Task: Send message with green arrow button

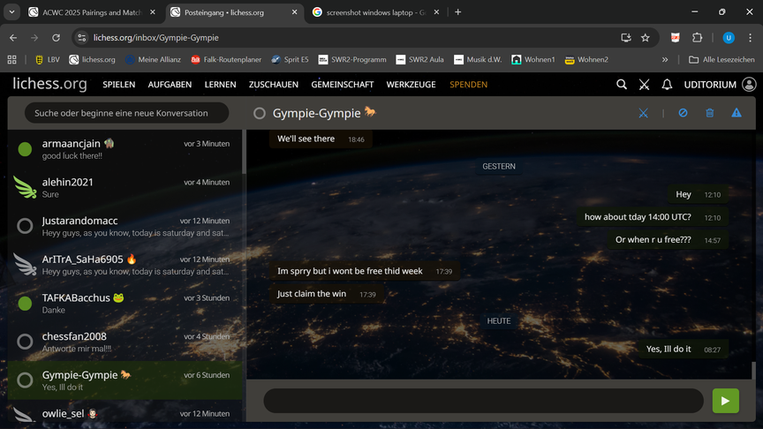Action: [726, 401]
